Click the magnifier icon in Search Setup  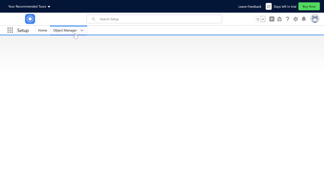(94, 19)
